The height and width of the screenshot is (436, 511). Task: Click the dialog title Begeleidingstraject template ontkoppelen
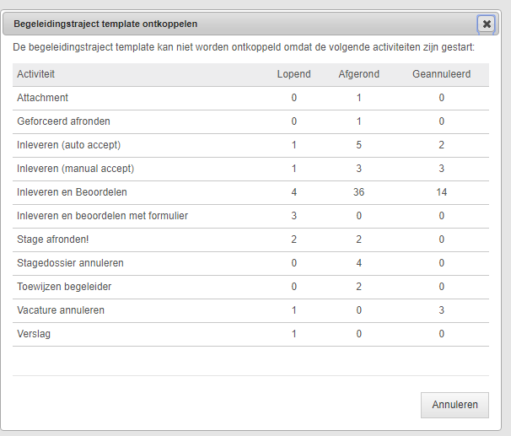click(105, 24)
